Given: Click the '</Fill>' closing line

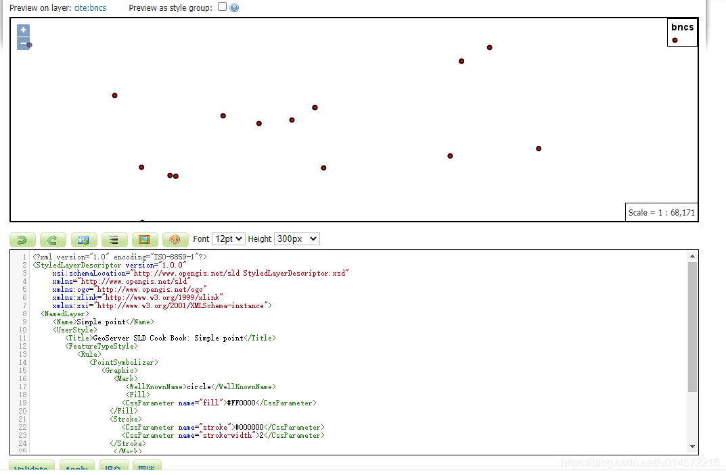Looking at the screenshot, I should click(124, 411).
